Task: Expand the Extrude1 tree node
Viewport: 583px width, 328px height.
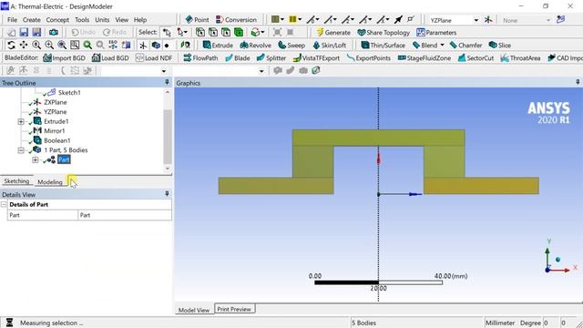Action: pyautogui.click(x=21, y=121)
